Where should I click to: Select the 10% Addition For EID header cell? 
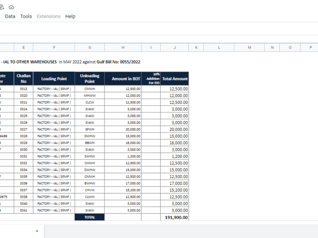coord(151,78)
